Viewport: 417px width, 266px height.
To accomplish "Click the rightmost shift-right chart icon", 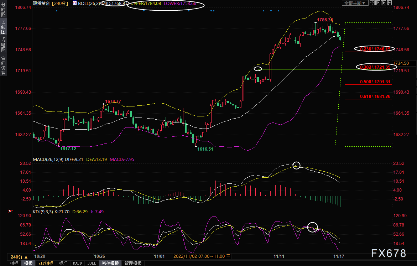I will click(389, 3).
